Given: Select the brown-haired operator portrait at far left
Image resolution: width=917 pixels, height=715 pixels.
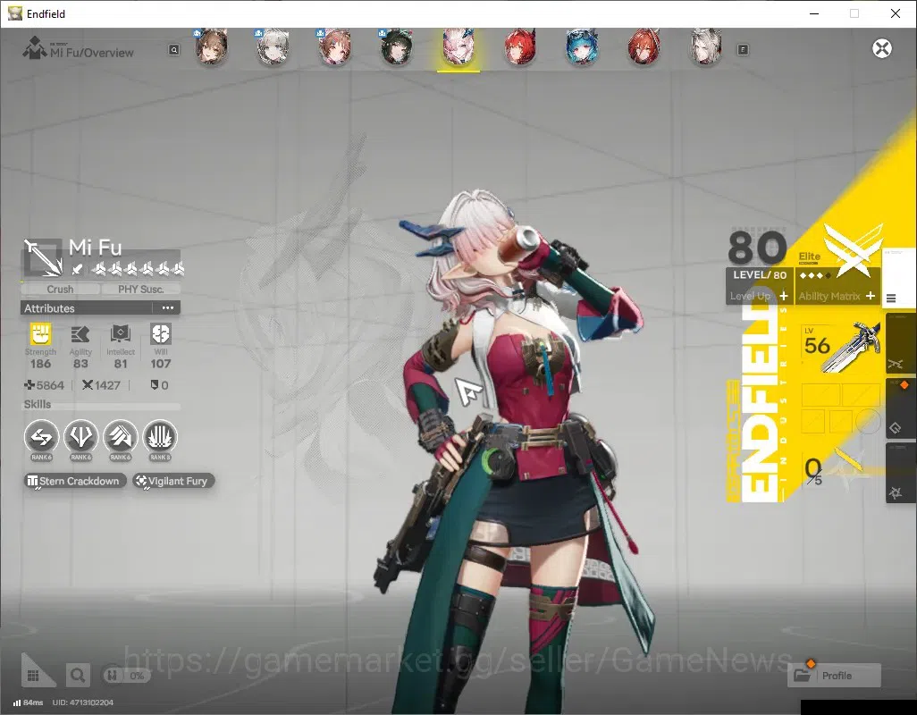Looking at the screenshot, I should click(211, 47).
